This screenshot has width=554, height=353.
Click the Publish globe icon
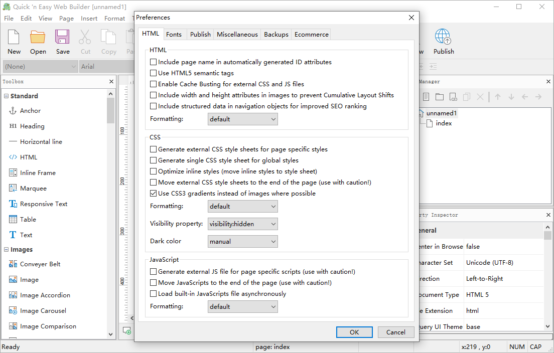pos(443,36)
